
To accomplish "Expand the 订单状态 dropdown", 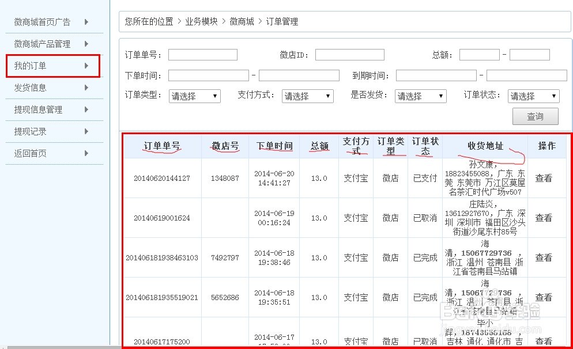I will point(533,96).
